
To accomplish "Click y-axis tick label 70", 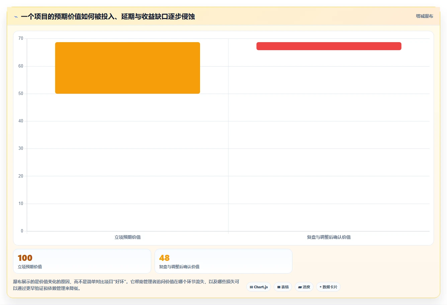I will click(21, 38).
